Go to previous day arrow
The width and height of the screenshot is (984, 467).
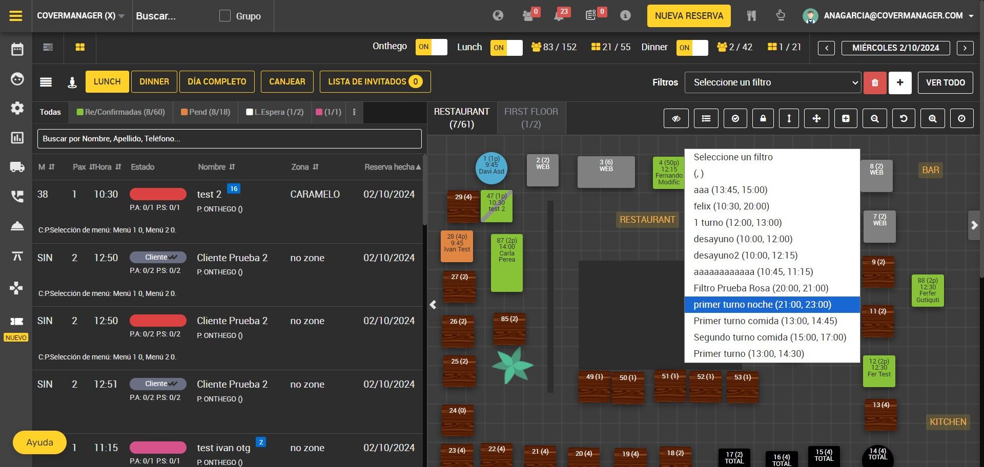[826, 48]
